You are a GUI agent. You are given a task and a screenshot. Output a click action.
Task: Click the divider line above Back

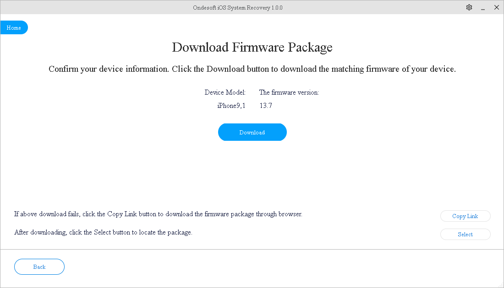click(252, 250)
